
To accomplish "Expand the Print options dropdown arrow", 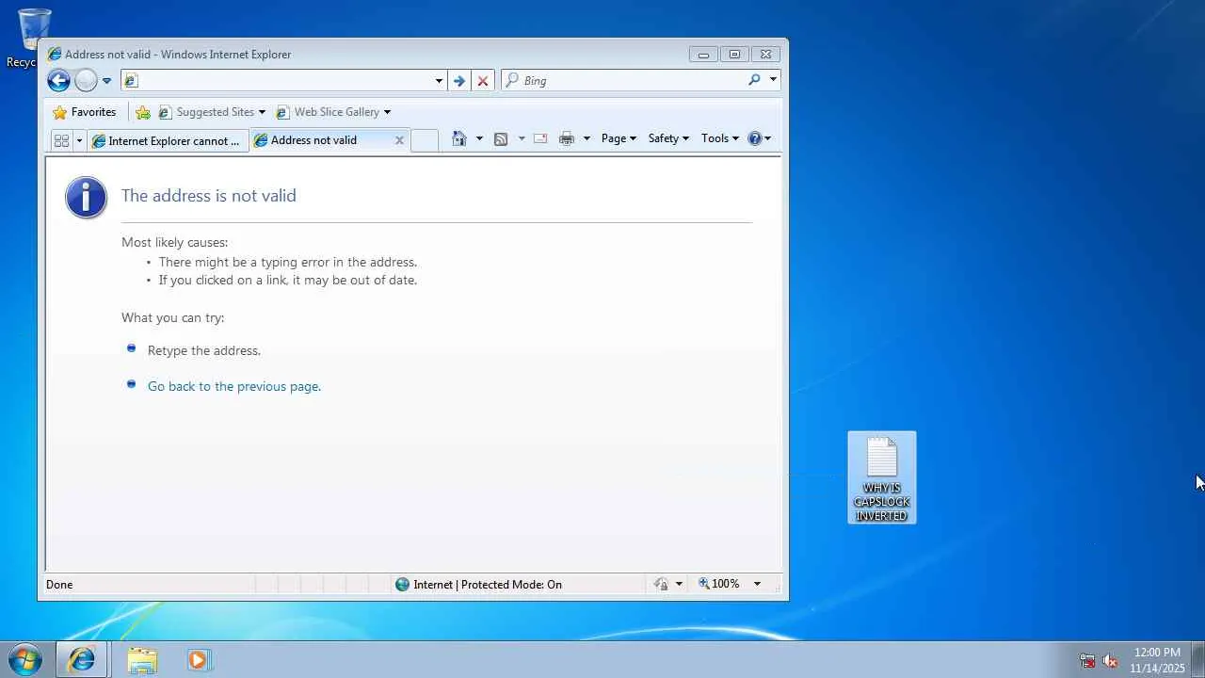I will tap(586, 138).
